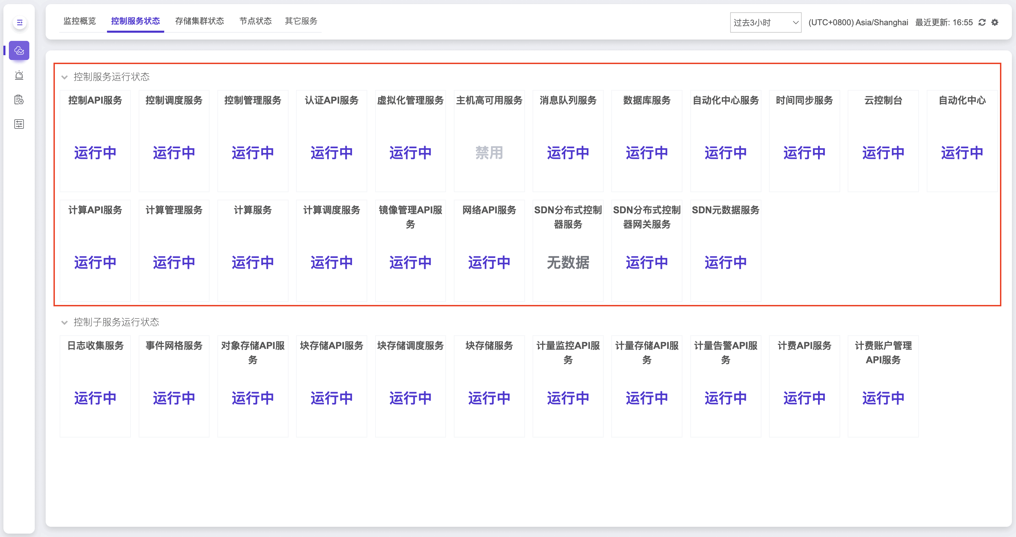Click the sidebar menu collapse icon
Viewport: 1016px width, 537px height.
[19, 22]
